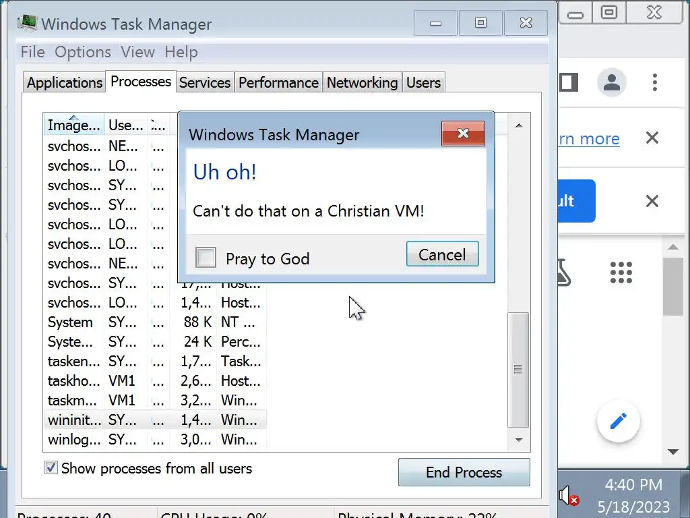Click process list scrollbar down arrow
Image resolution: width=690 pixels, height=518 pixels.
click(x=519, y=440)
